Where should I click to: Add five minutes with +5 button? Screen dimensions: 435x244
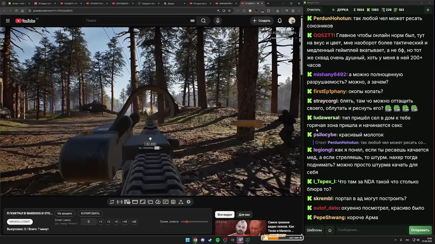pos(116,222)
